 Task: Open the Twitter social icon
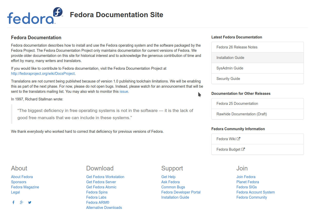[30, 202]
